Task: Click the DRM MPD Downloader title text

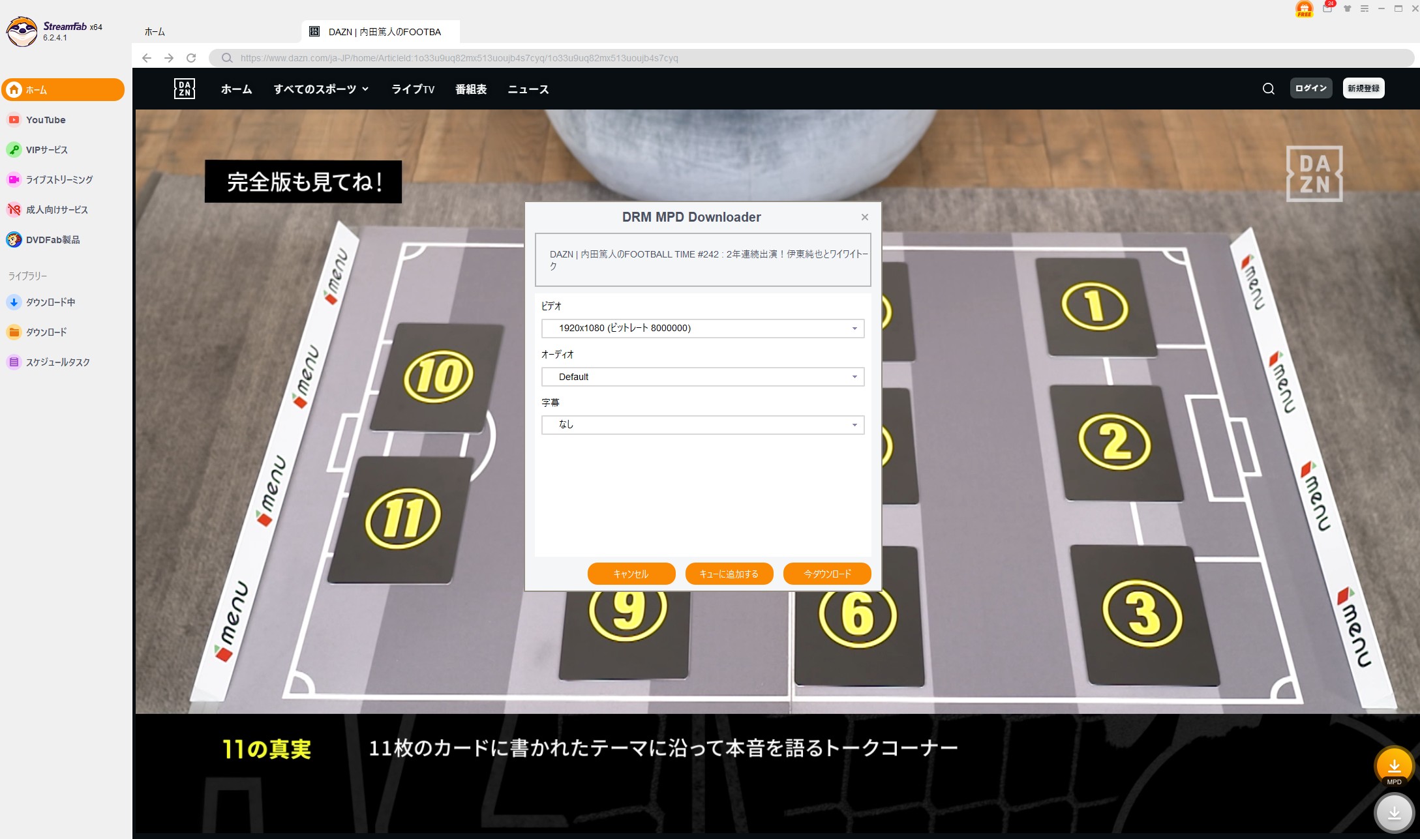Action: pos(691,217)
